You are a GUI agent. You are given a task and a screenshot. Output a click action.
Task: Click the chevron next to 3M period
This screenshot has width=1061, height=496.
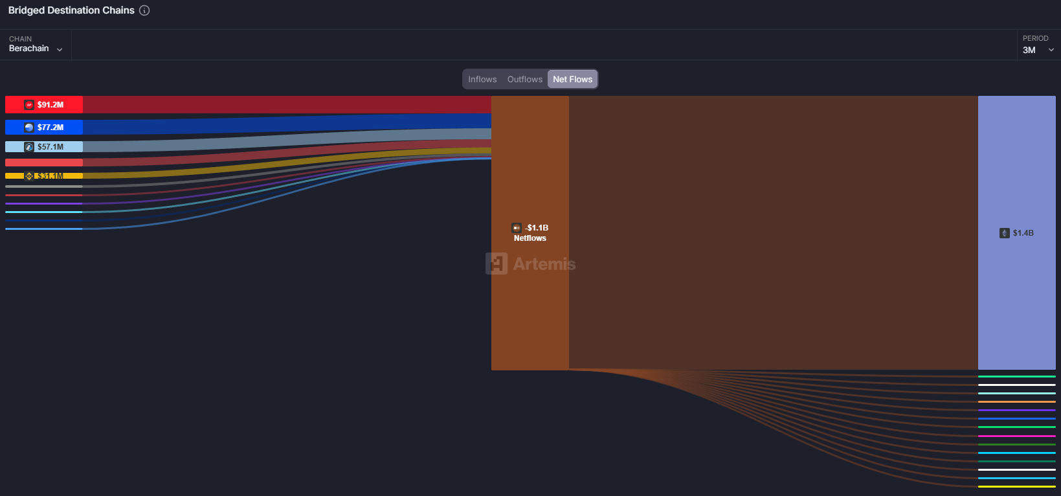(1051, 50)
